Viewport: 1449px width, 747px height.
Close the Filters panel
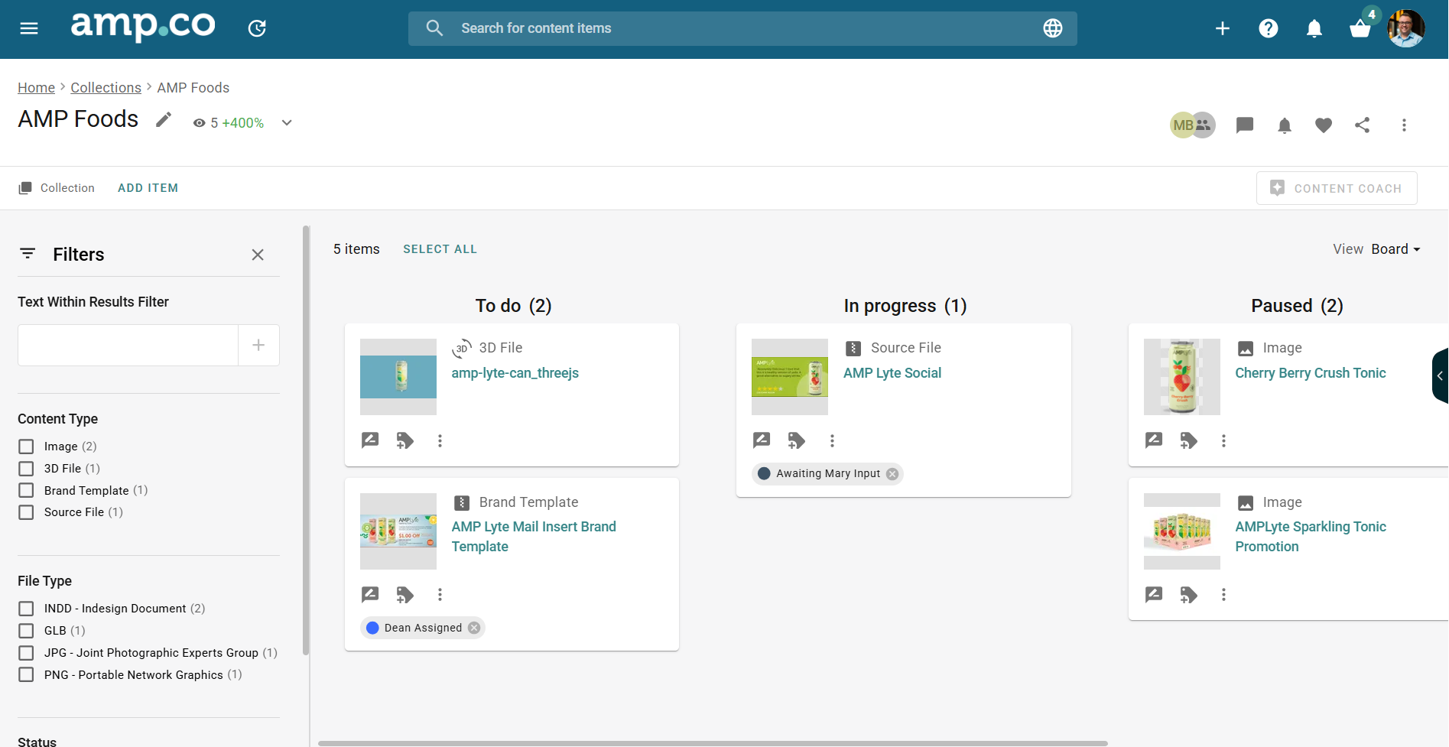click(x=258, y=255)
